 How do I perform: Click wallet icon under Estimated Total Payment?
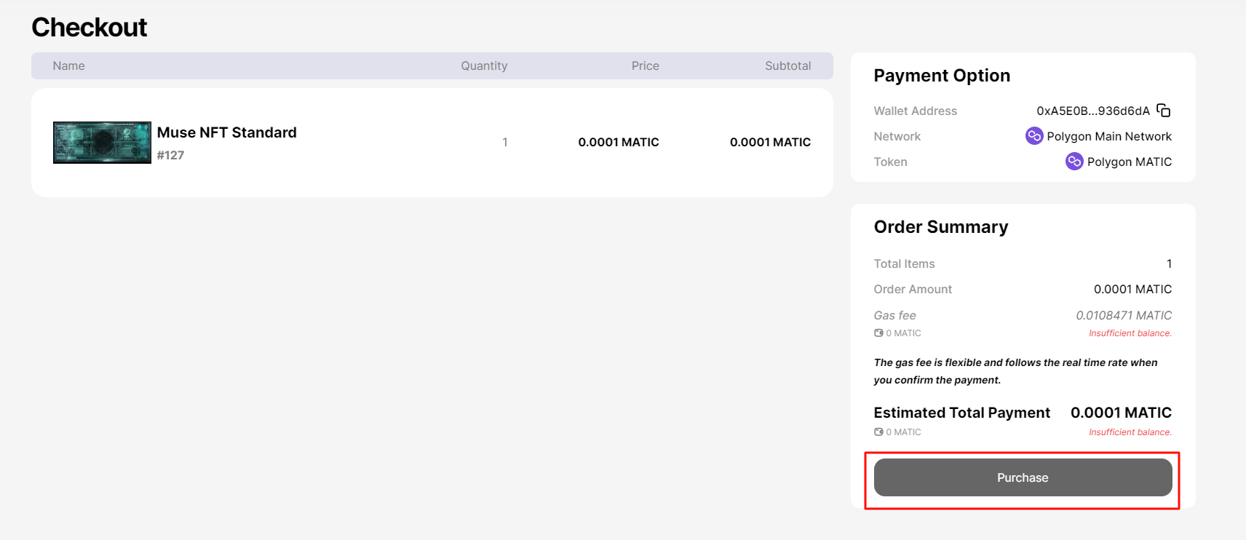point(878,432)
